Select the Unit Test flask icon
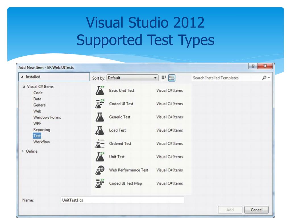 click(x=100, y=157)
